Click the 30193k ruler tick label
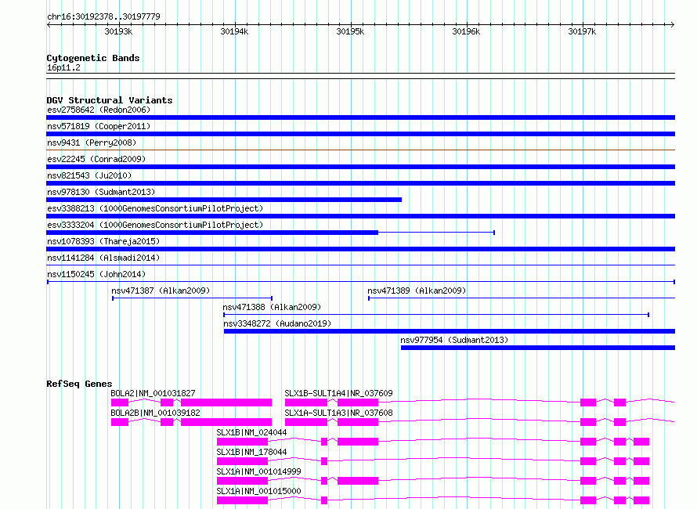Viewport: 697px width, 509px height. 118,31
